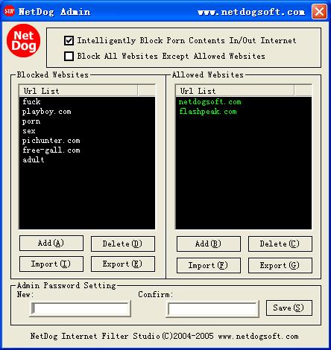Click Url List header in Allowed Websites
The width and height of the screenshot is (331, 350).
pyautogui.click(x=235, y=91)
